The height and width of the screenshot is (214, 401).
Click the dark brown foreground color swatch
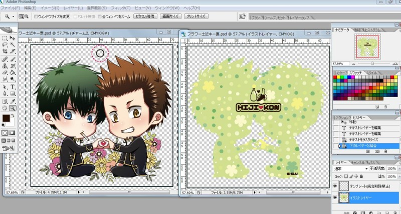6,118
